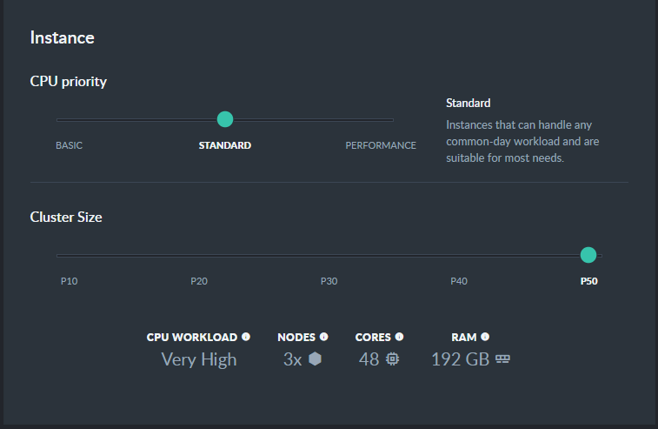Click the Standard description title
Viewport: 658px width, 429px height.
[x=469, y=104]
